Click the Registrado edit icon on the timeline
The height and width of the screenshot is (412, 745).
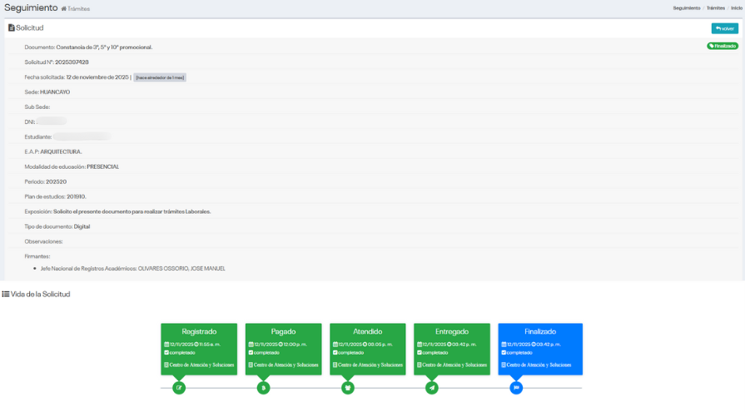pyautogui.click(x=179, y=387)
